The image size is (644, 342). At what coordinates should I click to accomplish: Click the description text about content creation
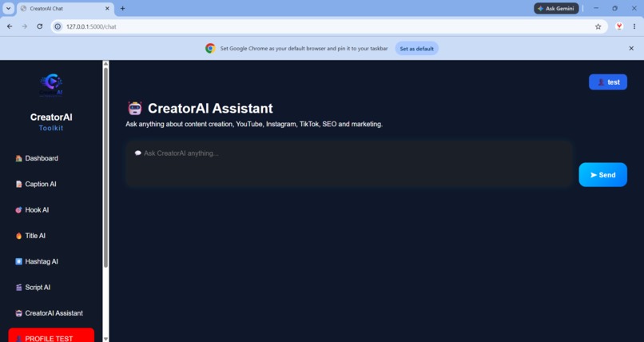pyautogui.click(x=254, y=124)
